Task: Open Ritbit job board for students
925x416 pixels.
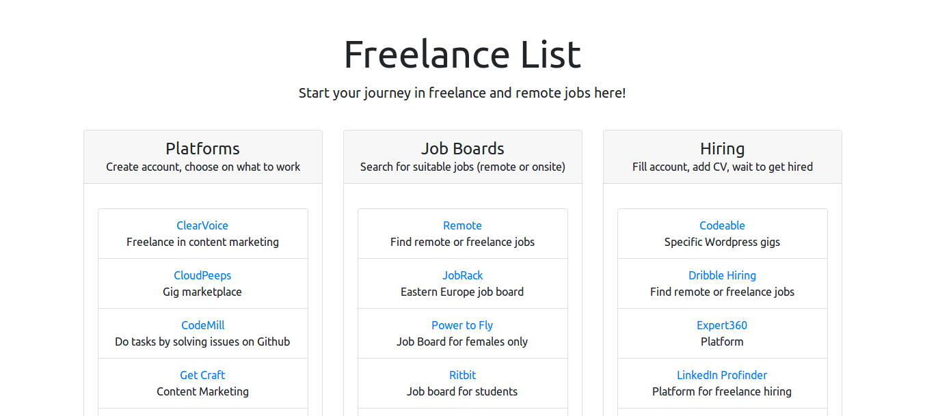Action: [462, 375]
